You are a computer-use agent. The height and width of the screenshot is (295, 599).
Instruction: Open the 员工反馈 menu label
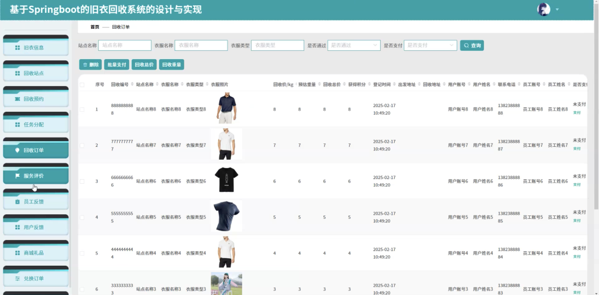click(x=33, y=201)
